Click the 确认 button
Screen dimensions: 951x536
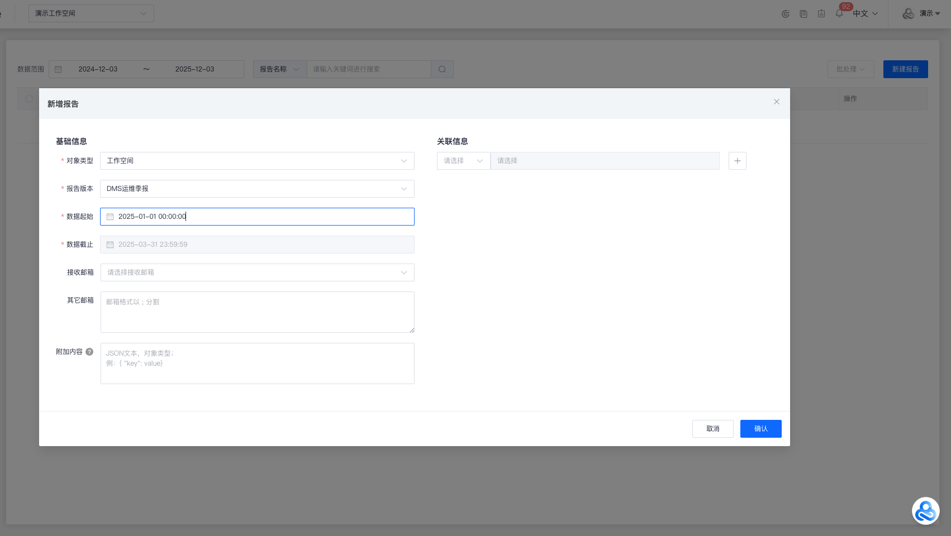(x=760, y=429)
